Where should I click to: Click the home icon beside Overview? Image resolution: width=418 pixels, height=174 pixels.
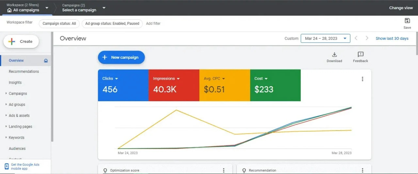tap(46, 60)
